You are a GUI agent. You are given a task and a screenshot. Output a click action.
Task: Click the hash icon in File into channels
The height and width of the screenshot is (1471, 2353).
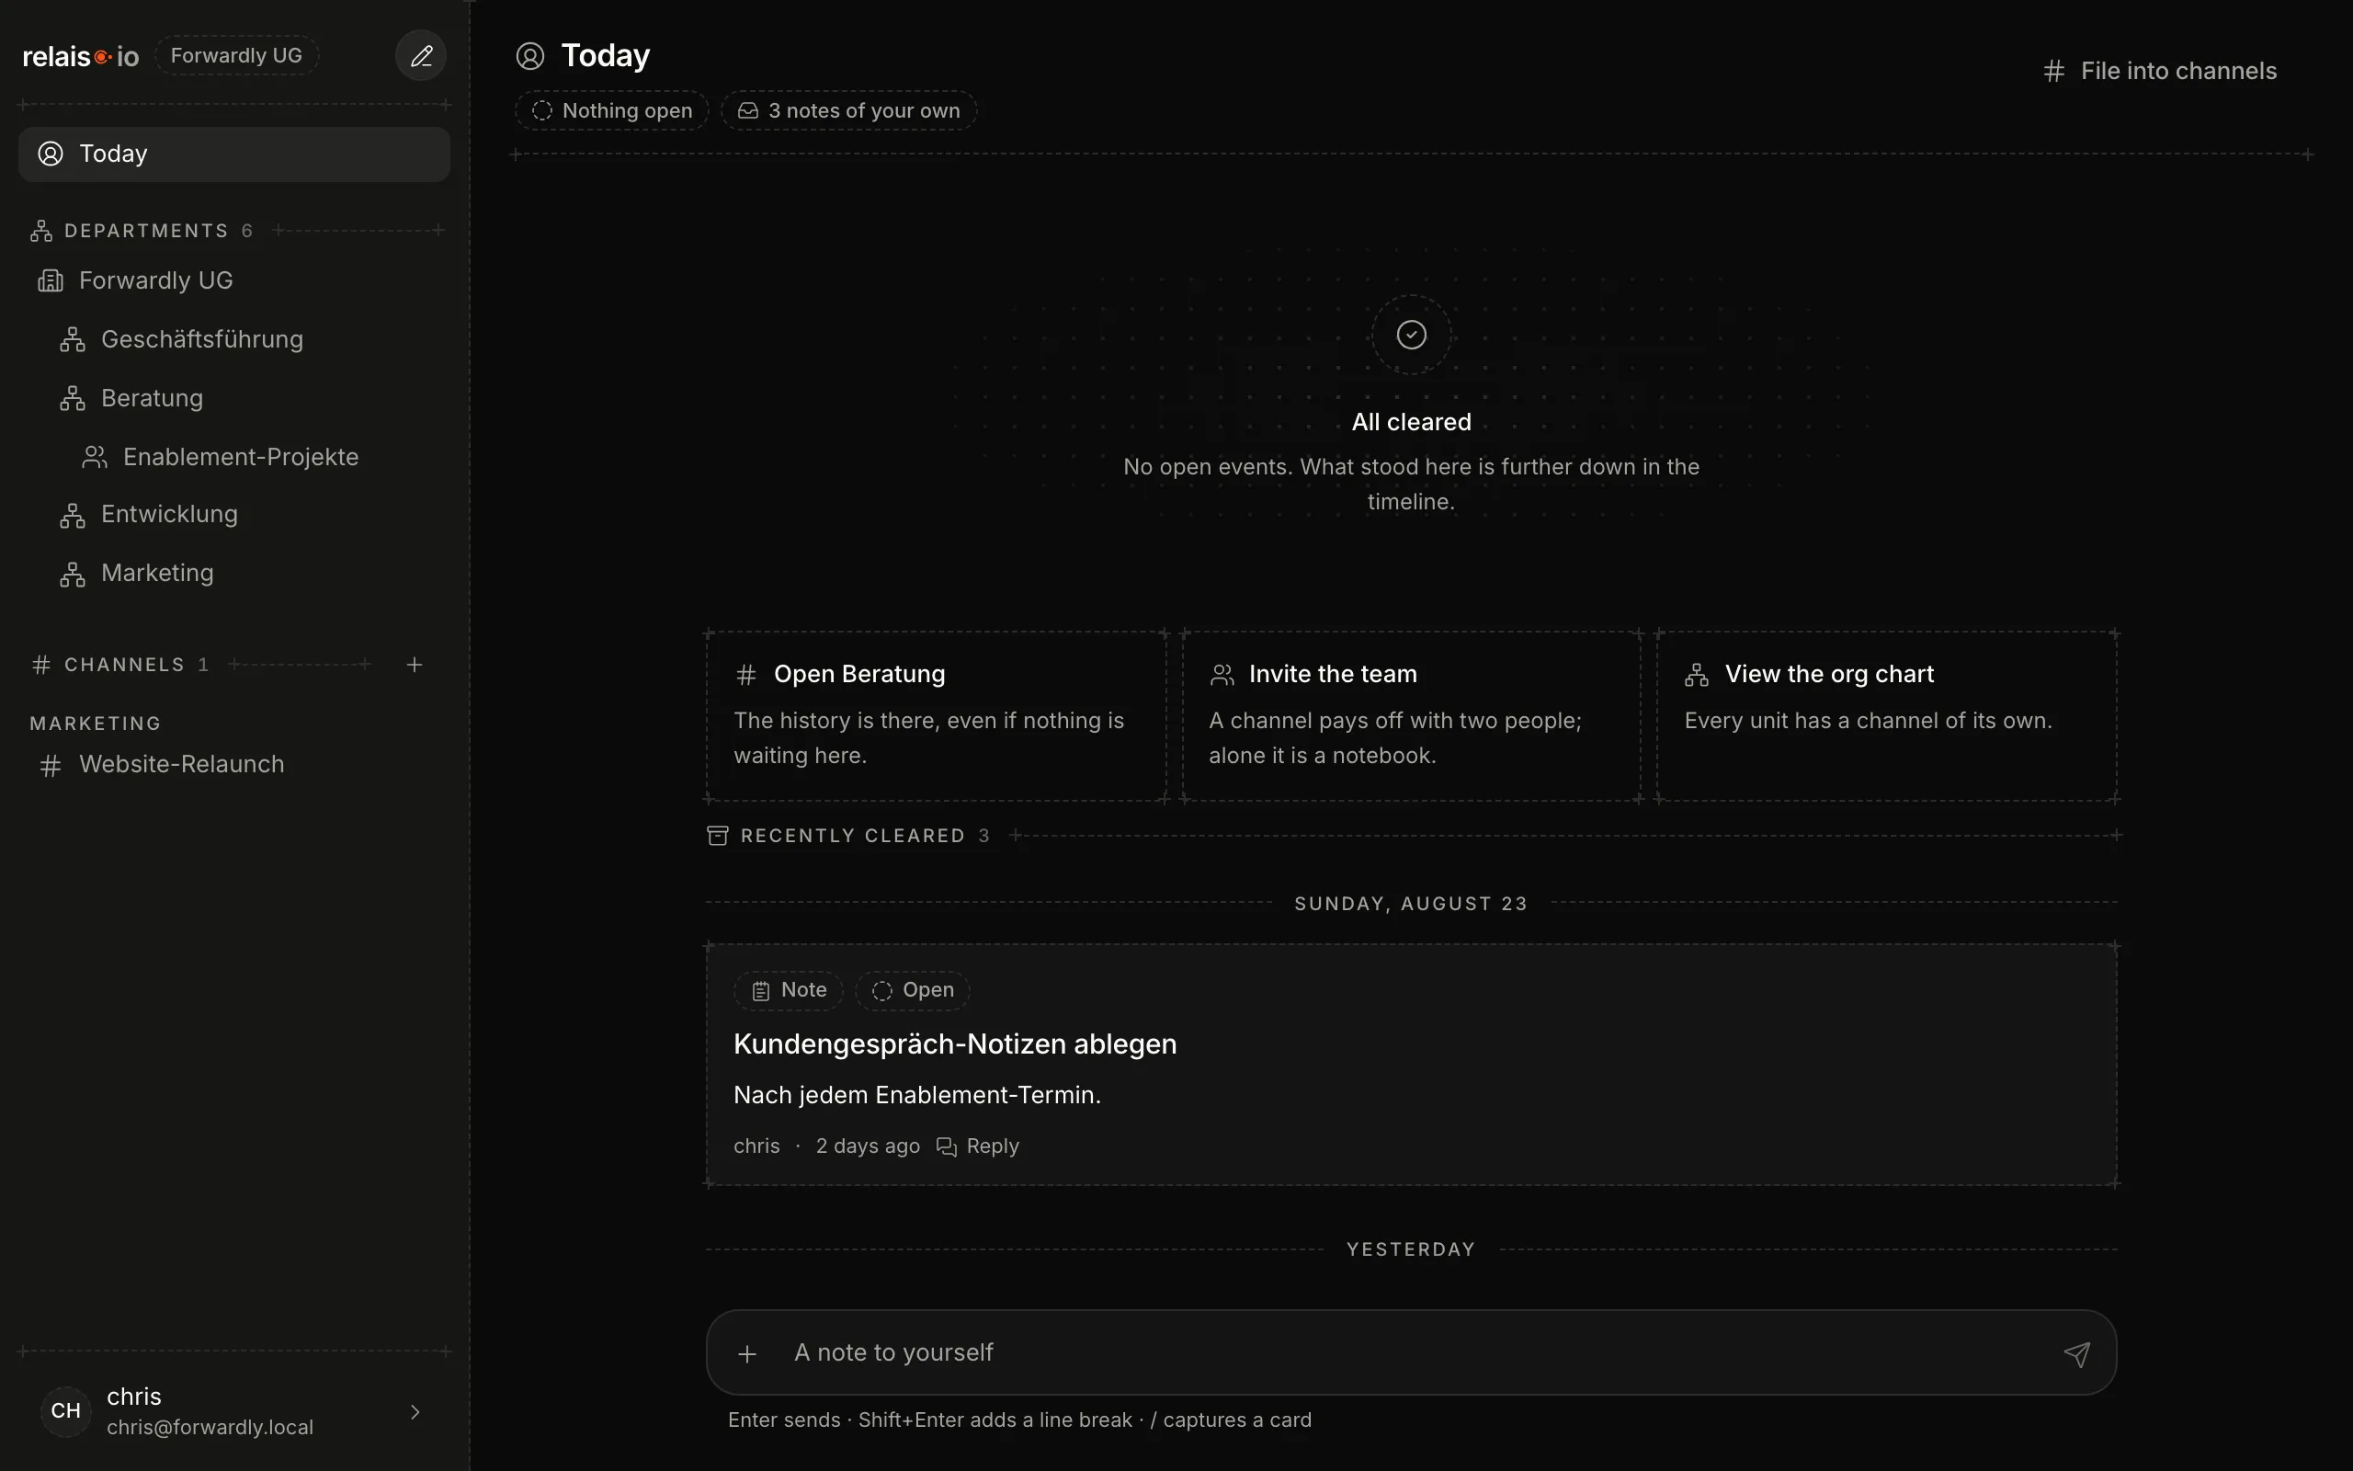(x=2053, y=71)
